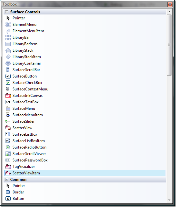Screen dimensions: 176x207
Task: Click the scroll down arrow
Action: pyautogui.click(x=169, y=200)
